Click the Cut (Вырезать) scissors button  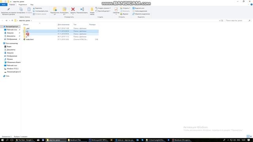38,8
